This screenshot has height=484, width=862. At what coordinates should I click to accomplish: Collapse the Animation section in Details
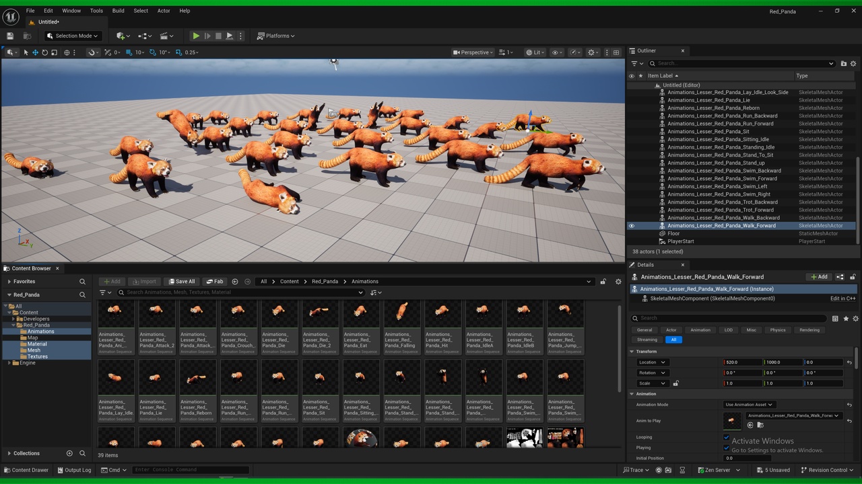coord(632,394)
